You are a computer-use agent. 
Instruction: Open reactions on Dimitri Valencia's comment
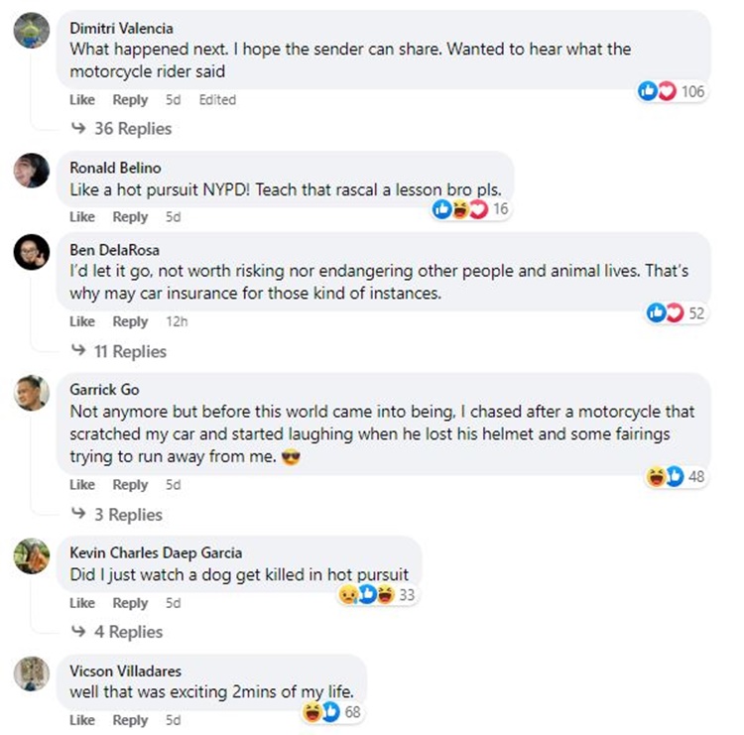point(672,91)
